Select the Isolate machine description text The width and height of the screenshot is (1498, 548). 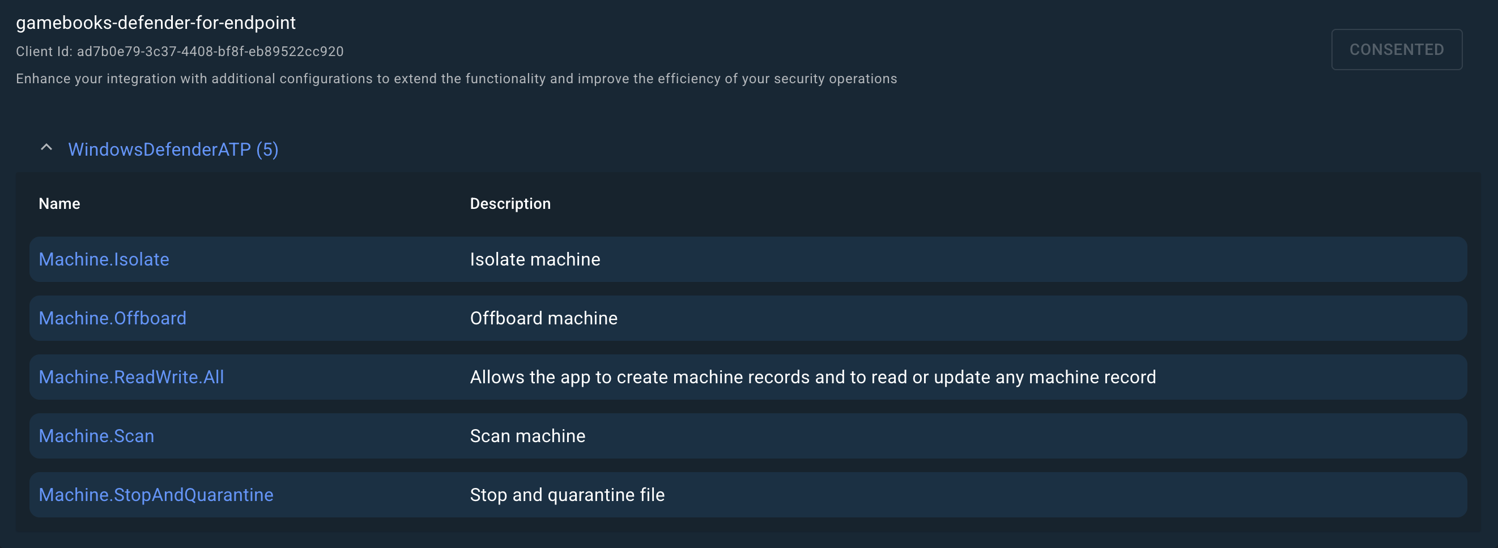535,259
